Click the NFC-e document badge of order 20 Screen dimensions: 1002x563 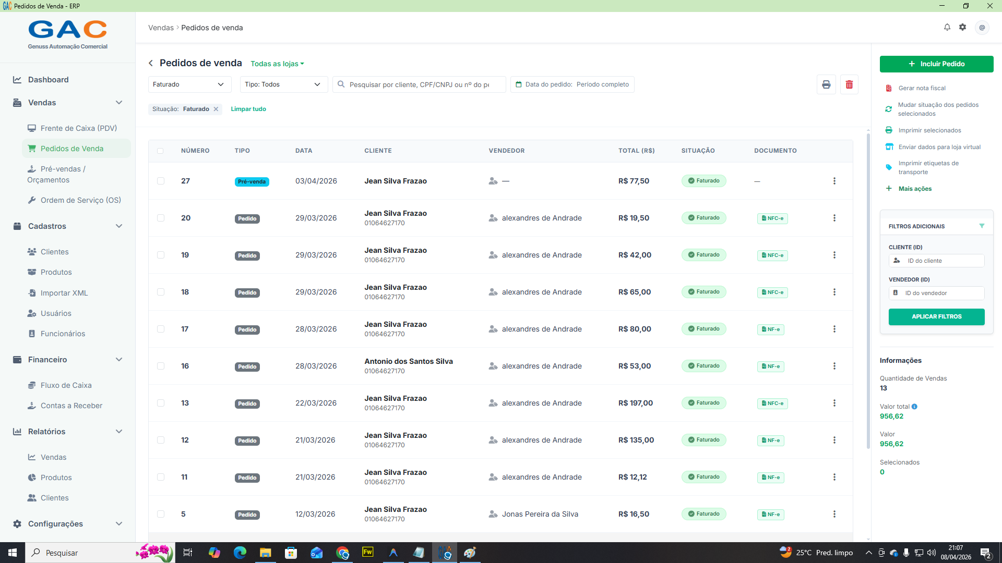(x=772, y=218)
